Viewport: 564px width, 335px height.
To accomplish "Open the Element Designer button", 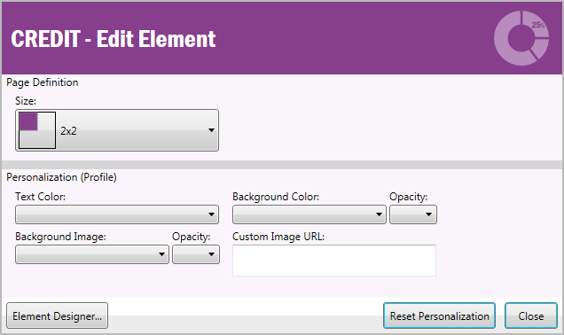I will (57, 316).
